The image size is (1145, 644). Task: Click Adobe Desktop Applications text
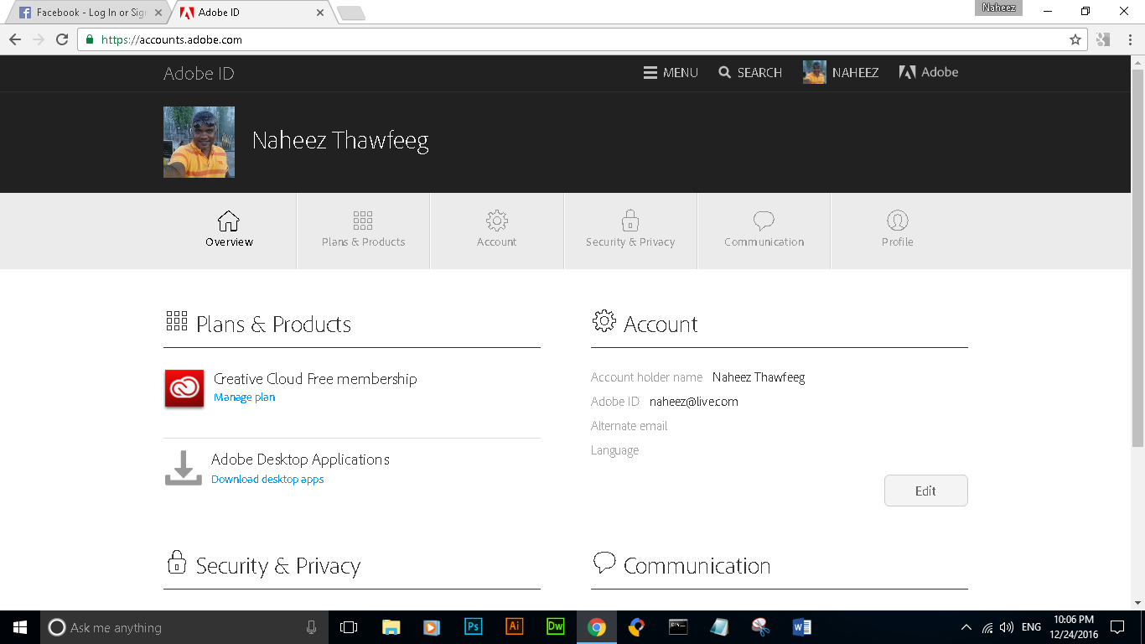pos(300,460)
